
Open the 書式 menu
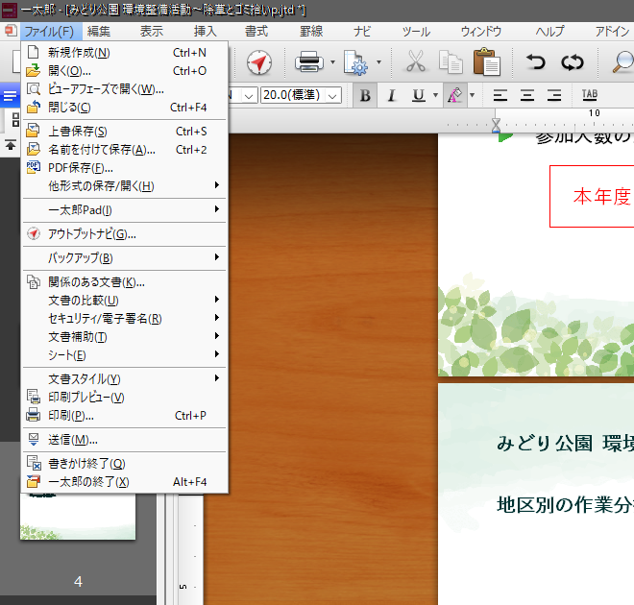click(256, 31)
